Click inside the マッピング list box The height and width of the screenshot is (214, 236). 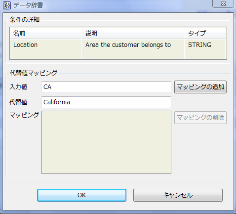click(x=106, y=142)
